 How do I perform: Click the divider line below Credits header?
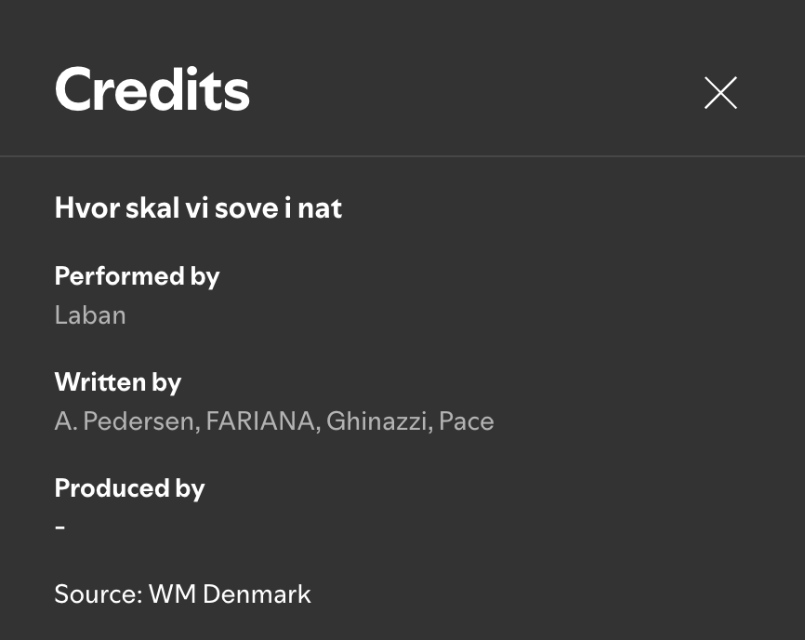point(402,156)
